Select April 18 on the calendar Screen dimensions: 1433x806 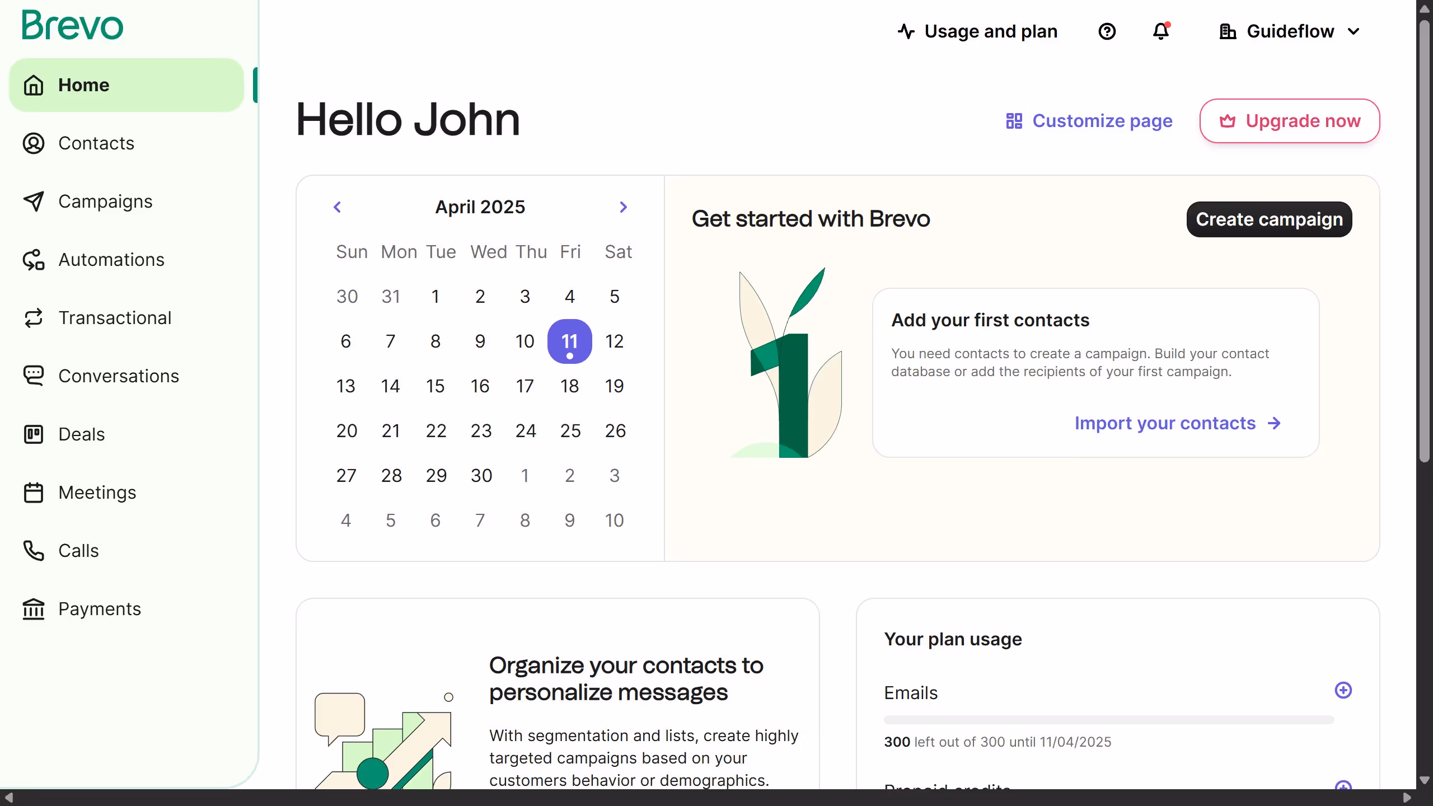tap(569, 386)
